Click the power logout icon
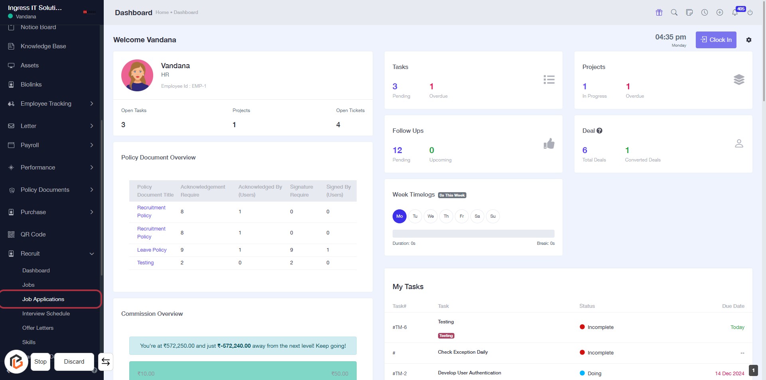 (x=750, y=12)
